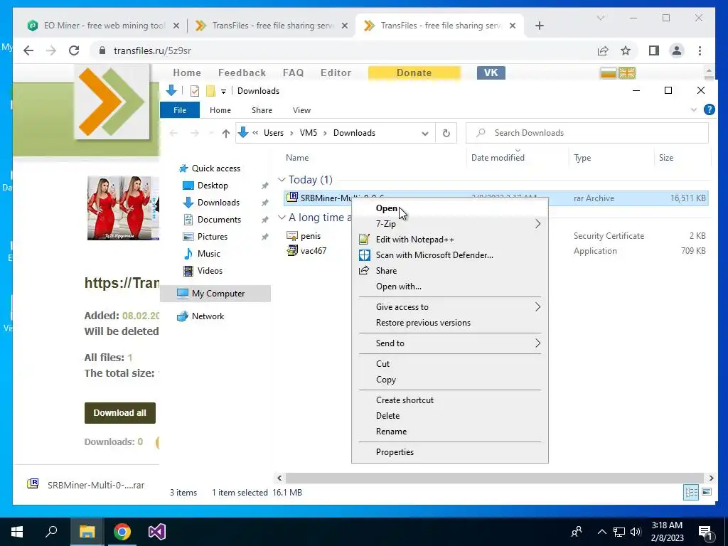Open the selected SRBMiner archive via Open

(x=387, y=208)
